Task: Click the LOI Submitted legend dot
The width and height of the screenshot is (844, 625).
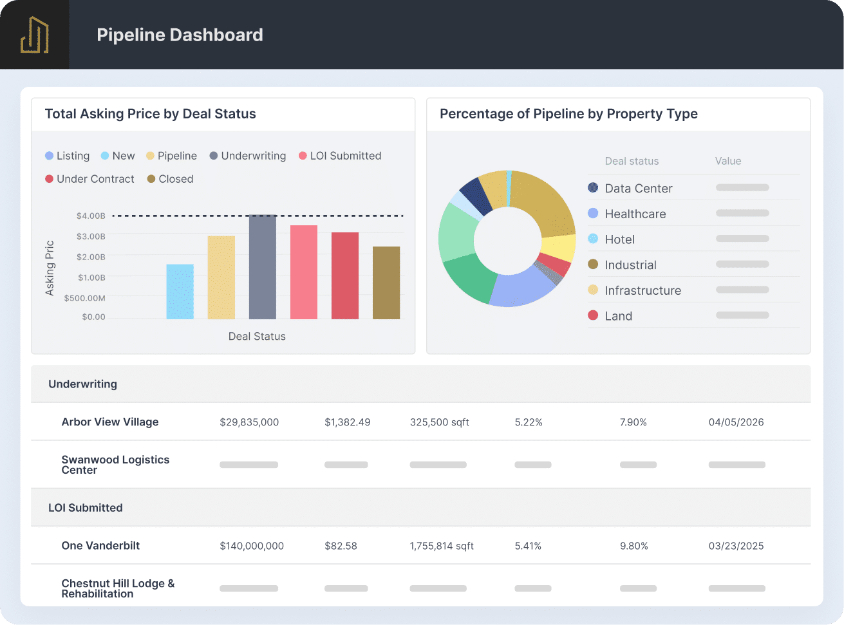Action: (x=303, y=156)
